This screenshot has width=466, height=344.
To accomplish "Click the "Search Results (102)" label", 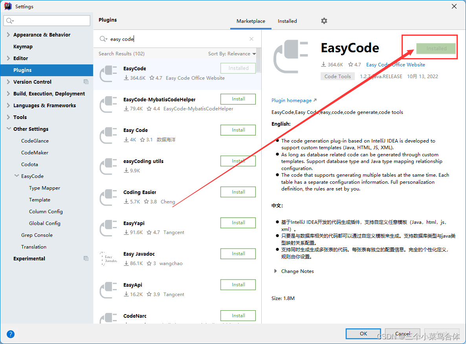I will point(121,54).
